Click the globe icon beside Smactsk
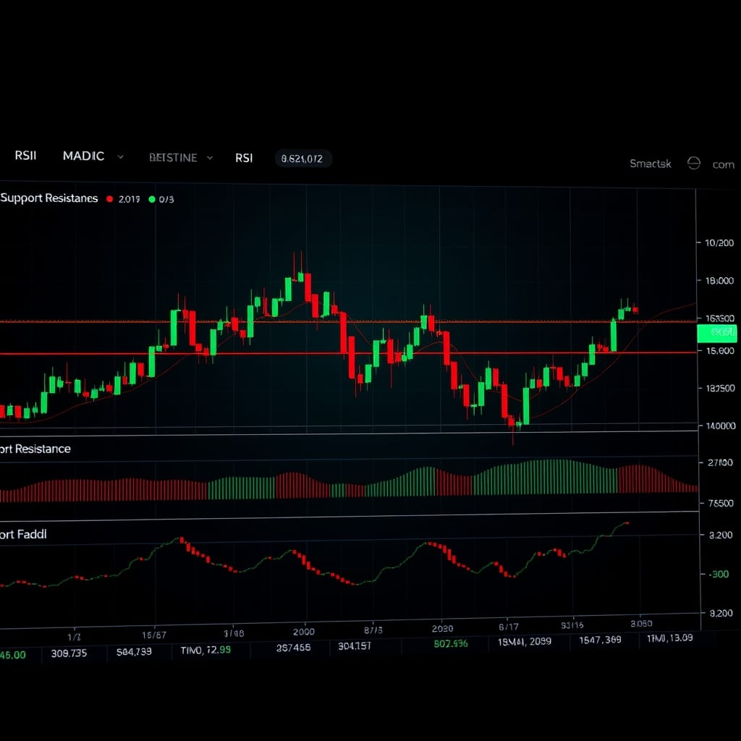This screenshot has height=741, width=741. click(x=693, y=163)
